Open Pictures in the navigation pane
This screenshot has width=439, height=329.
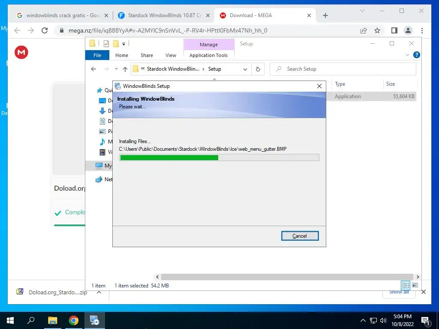tap(106, 131)
